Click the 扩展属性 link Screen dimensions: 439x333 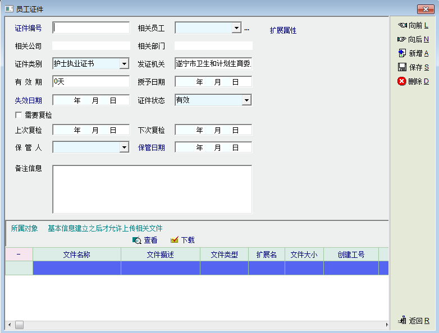click(x=283, y=30)
